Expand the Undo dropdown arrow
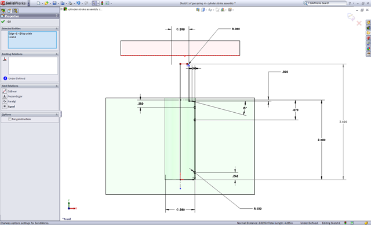Screen dimensions: 371x225 82,3
